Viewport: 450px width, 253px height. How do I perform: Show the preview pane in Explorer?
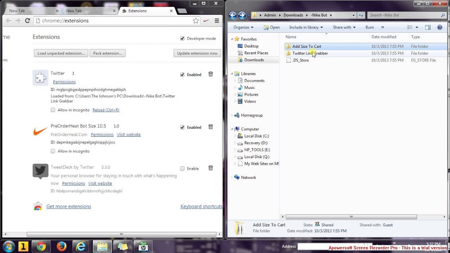pyautogui.click(x=428, y=27)
